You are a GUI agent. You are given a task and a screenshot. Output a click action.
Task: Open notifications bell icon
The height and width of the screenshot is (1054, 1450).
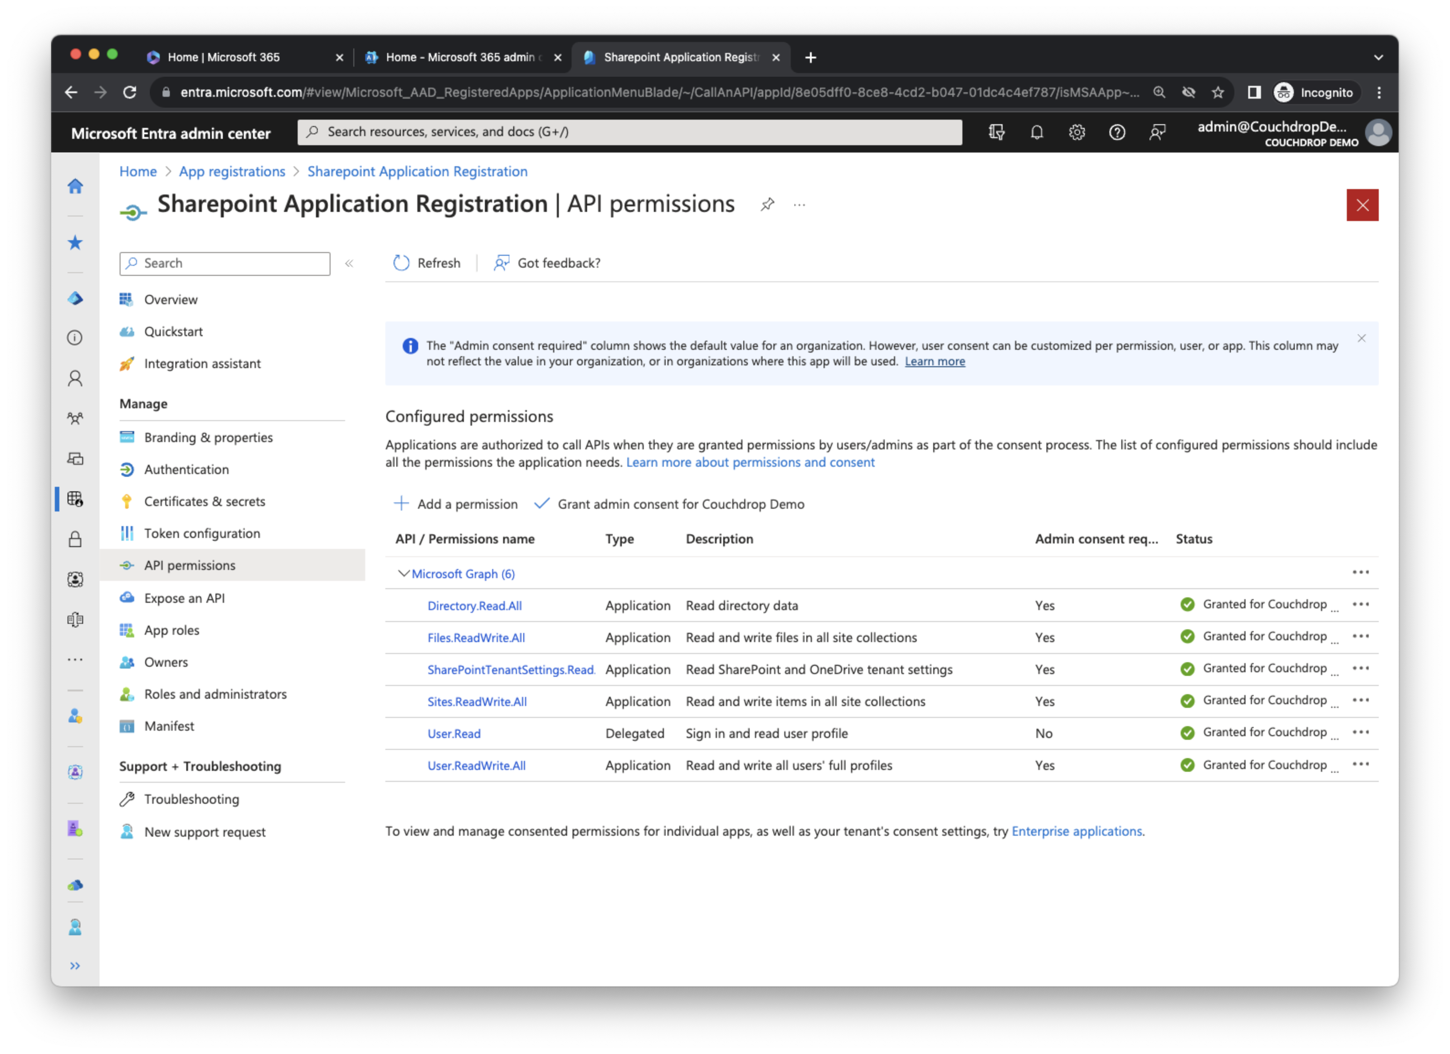[1036, 132]
